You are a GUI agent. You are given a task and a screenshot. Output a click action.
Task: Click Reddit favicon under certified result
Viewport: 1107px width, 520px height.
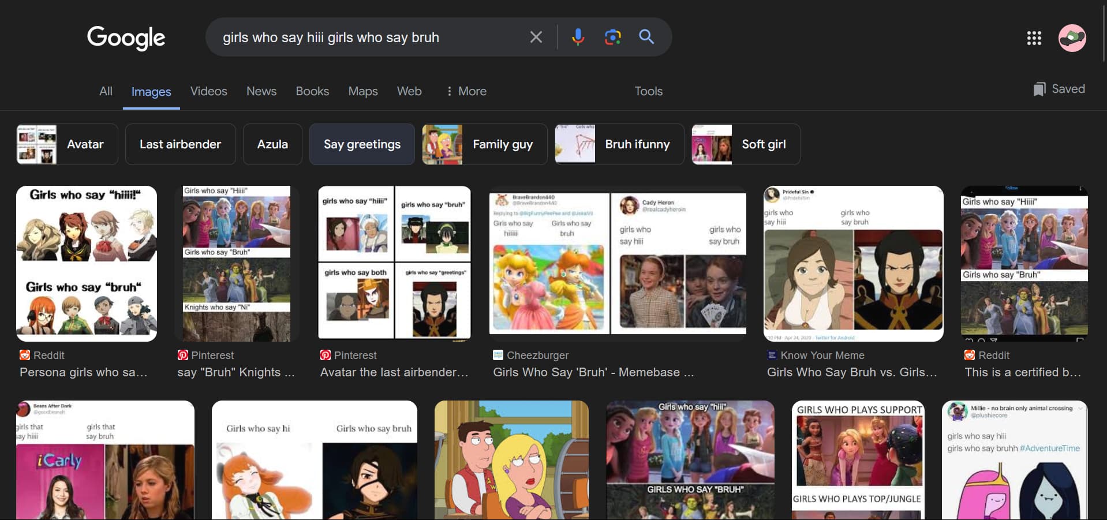click(970, 355)
